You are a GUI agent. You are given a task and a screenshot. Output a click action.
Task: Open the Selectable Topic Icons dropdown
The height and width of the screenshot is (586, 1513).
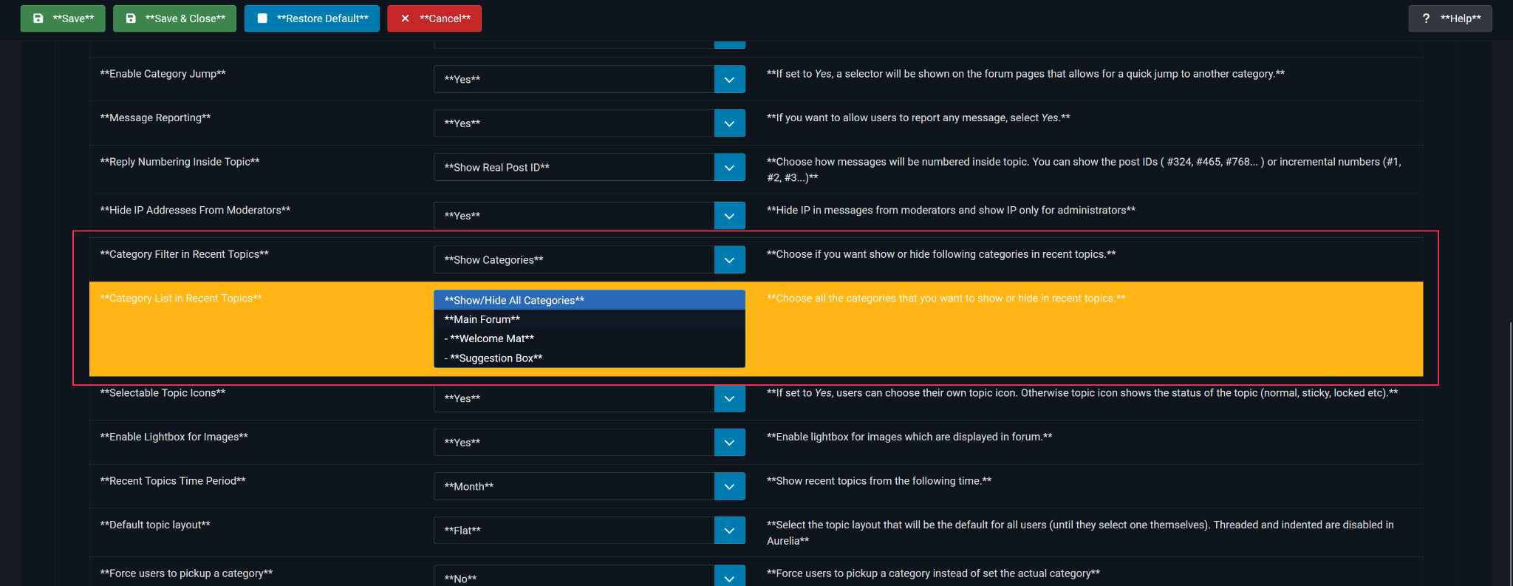729,399
